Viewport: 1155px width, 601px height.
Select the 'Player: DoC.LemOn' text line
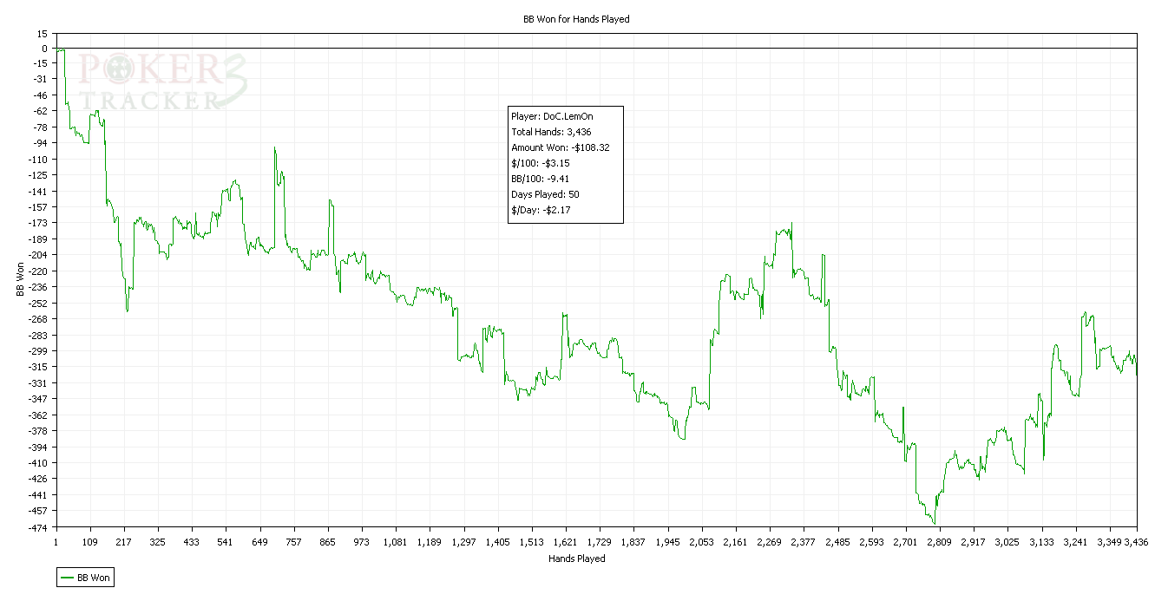pyautogui.click(x=552, y=116)
